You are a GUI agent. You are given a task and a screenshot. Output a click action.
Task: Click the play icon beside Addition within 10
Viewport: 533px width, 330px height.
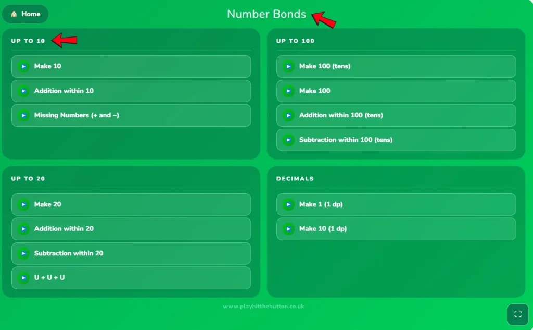[23, 91]
